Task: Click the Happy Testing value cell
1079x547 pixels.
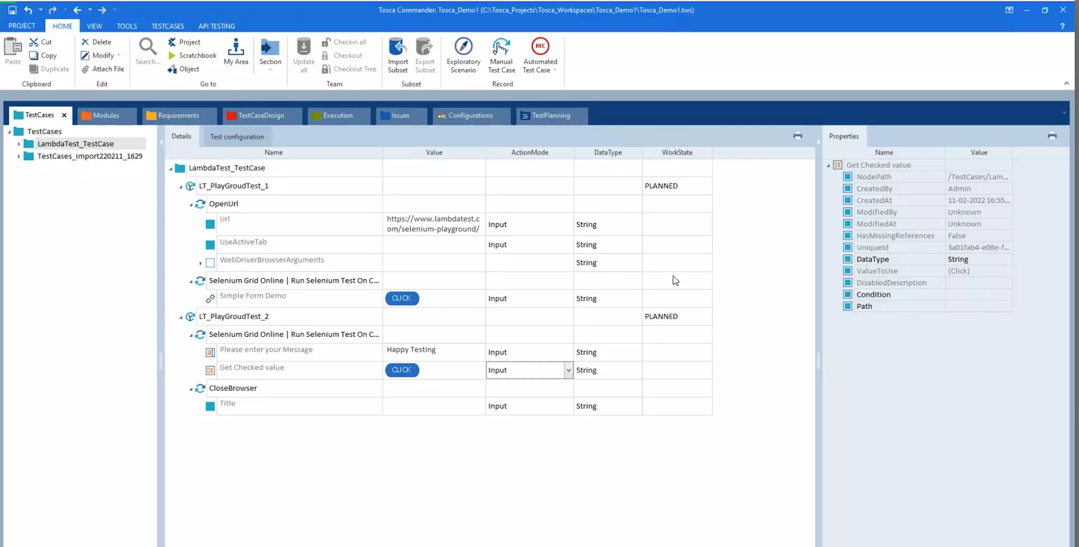Action: click(x=411, y=350)
